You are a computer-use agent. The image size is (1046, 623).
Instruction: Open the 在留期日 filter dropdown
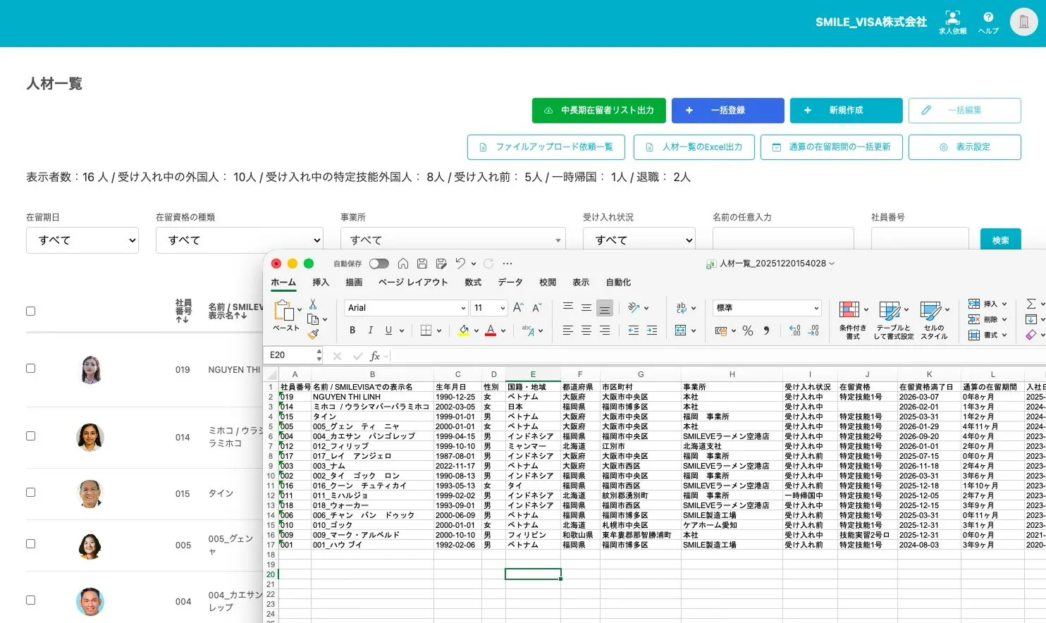pos(82,240)
